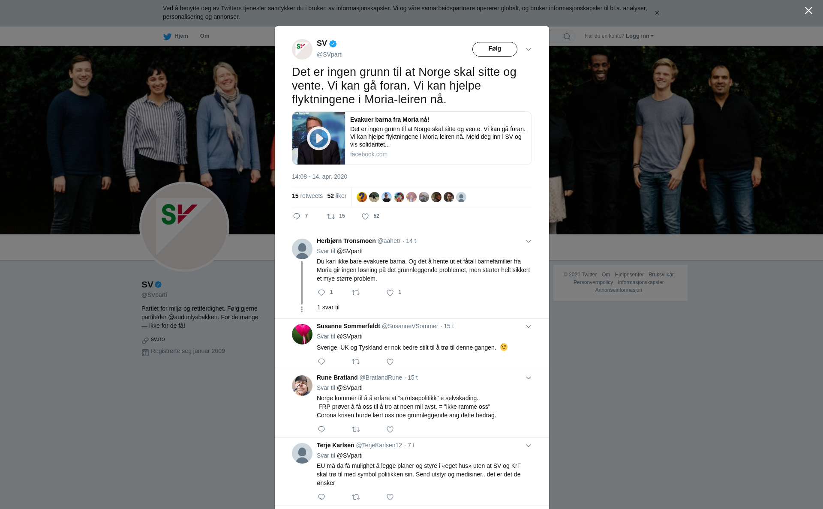Viewport: 823px width, 509px height.
Task: Reply to Terje Karlsen's tweet
Action: (x=321, y=497)
